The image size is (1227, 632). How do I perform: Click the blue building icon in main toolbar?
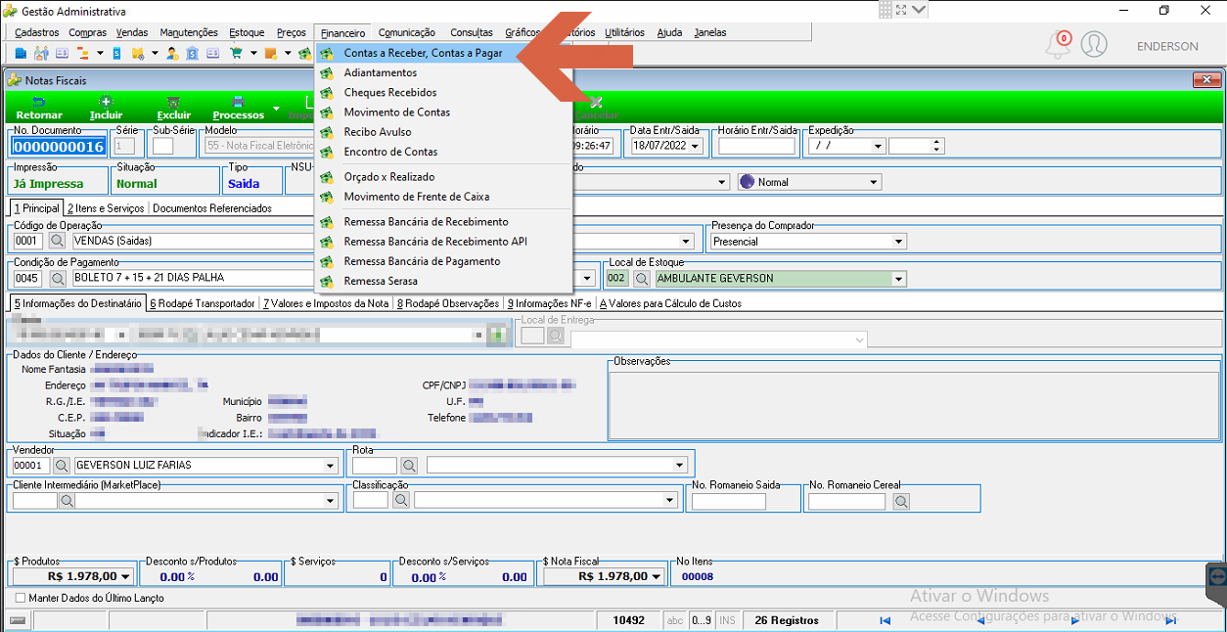pos(21,53)
